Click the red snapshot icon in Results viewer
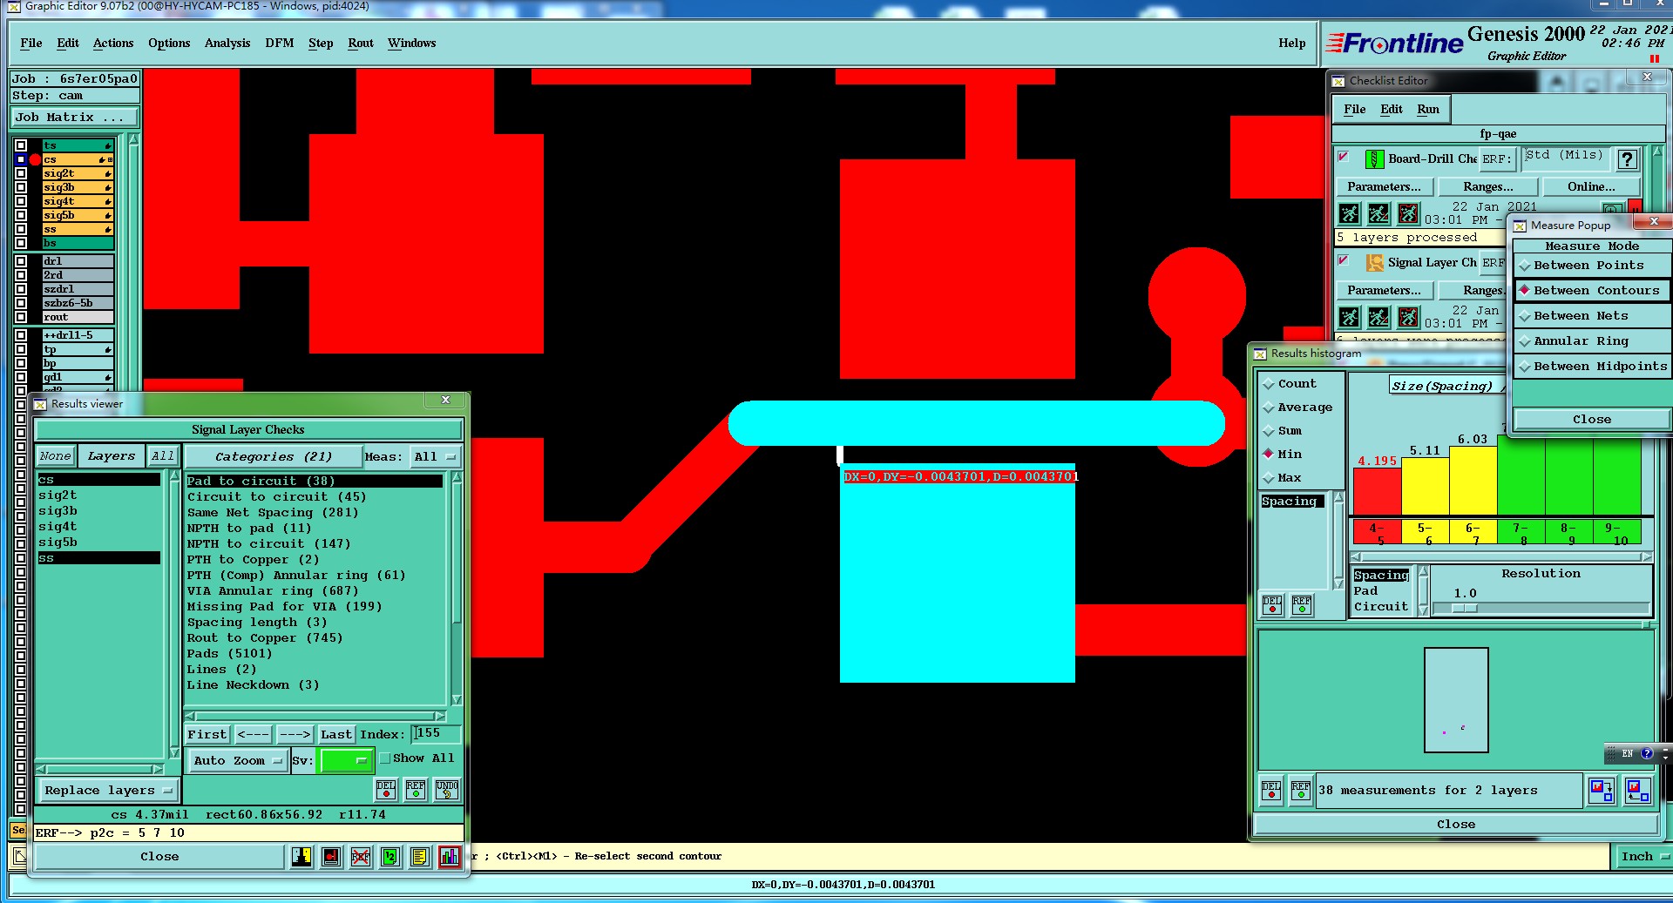Screen dimensions: 1673x903 point(331,857)
